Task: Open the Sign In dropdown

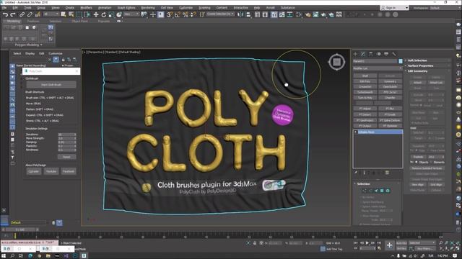Action: click(x=395, y=8)
